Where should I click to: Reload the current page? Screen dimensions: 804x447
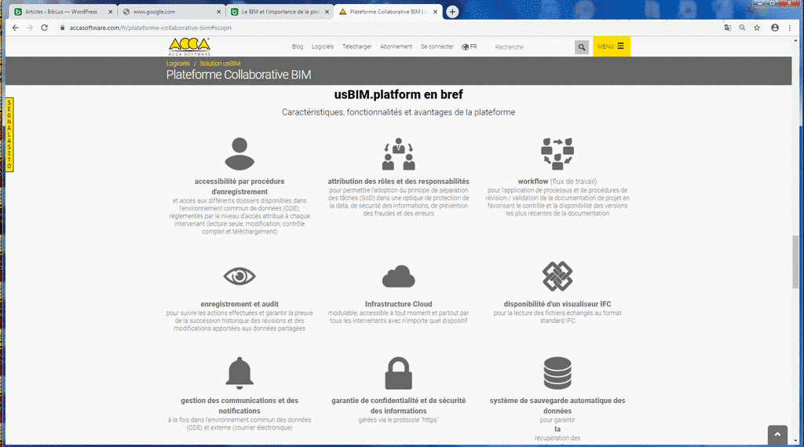[x=45, y=27]
